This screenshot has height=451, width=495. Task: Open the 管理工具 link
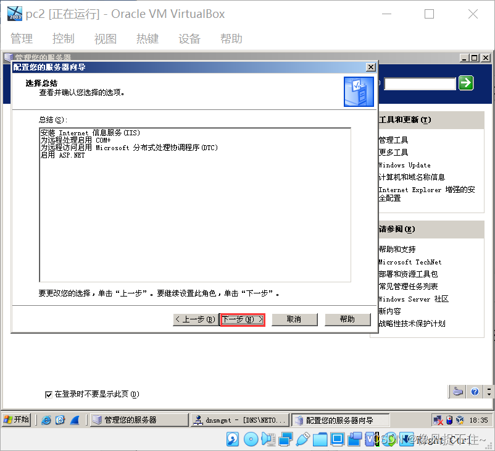click(393, 140)
